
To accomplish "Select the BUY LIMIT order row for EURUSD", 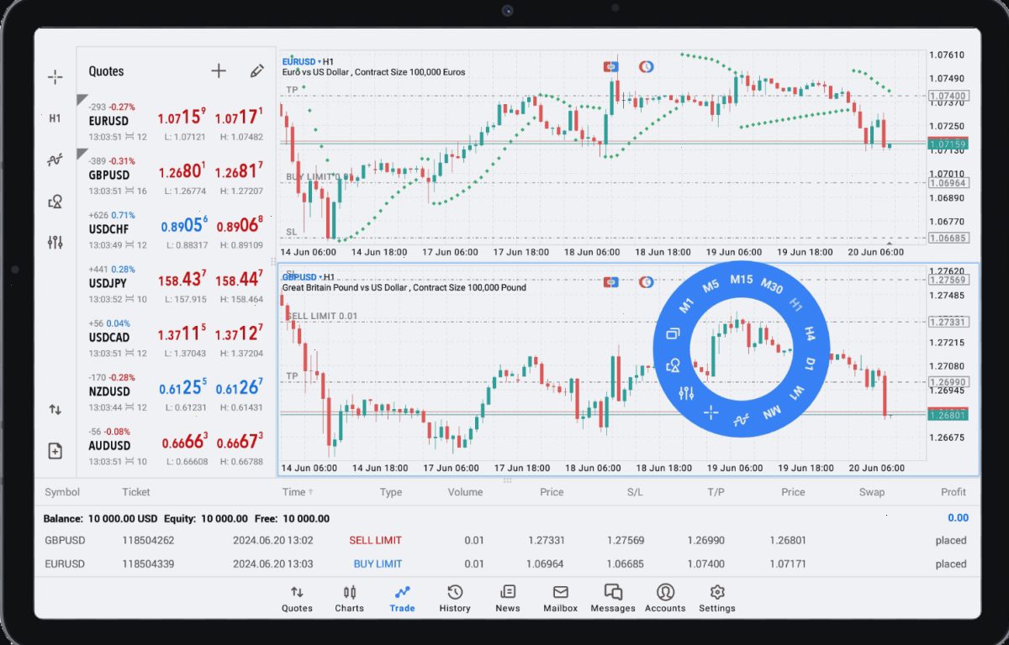I will pyautogui.click(x=506, y=564).
